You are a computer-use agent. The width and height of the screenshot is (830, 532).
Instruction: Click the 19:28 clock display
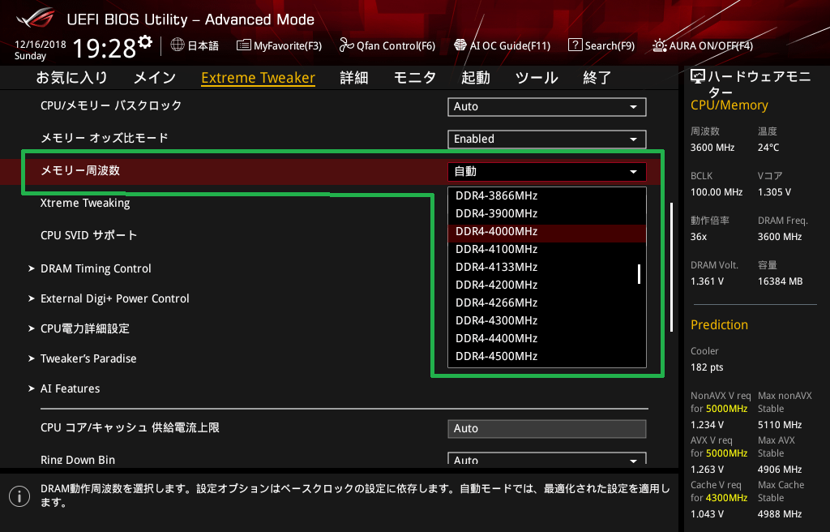(x=105, y=48)
